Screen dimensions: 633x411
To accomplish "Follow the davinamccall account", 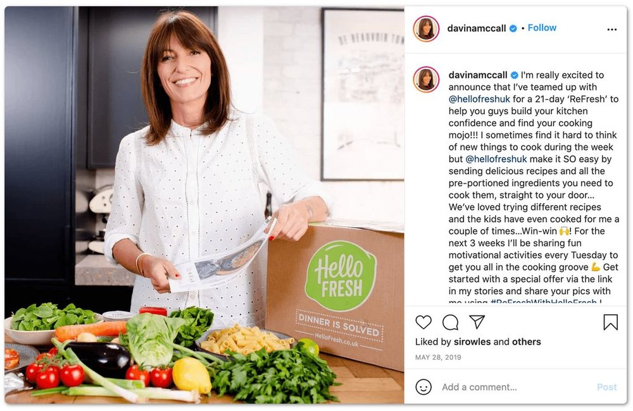I will [x=541, y=28].
